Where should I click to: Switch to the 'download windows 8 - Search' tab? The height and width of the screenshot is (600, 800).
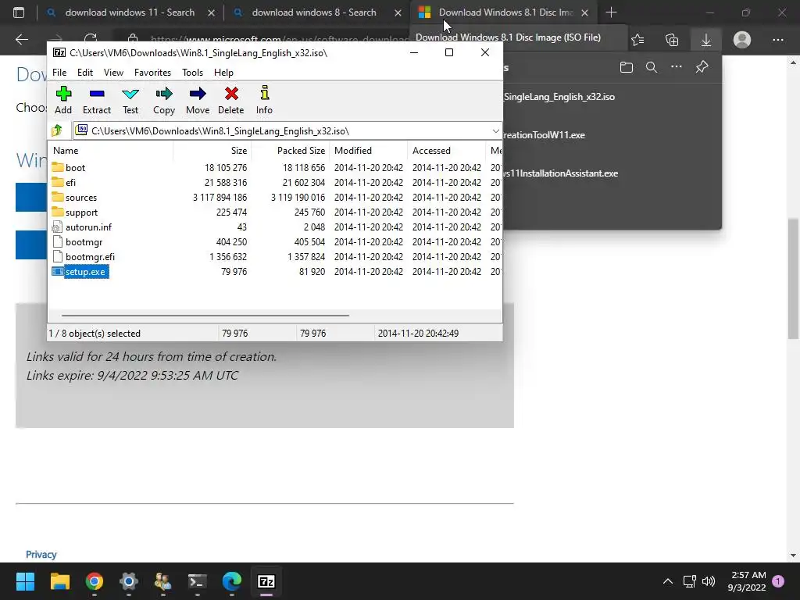(x=314, y=12)
